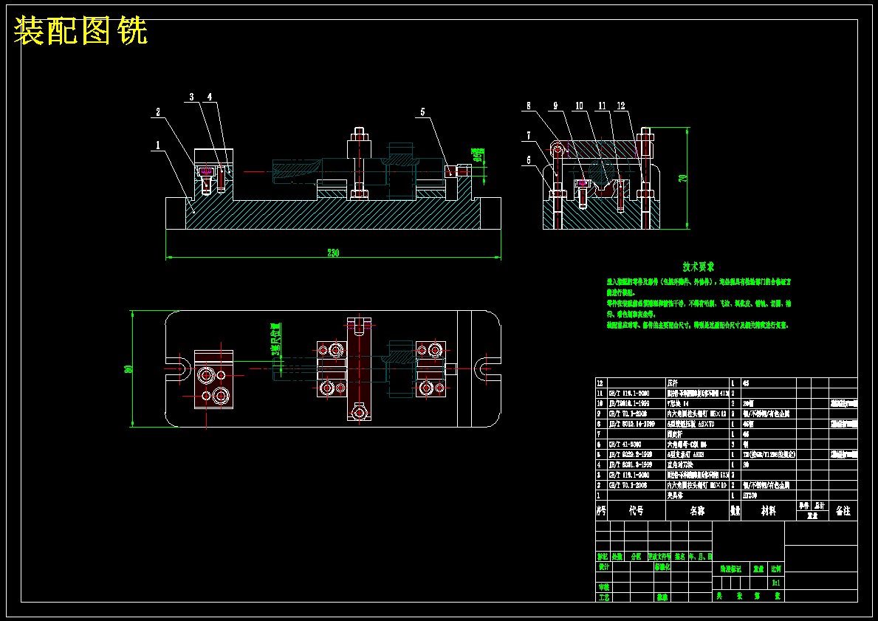Select the 备注 column header
Viewport: 878px width, 621px height.
[843, 511]
